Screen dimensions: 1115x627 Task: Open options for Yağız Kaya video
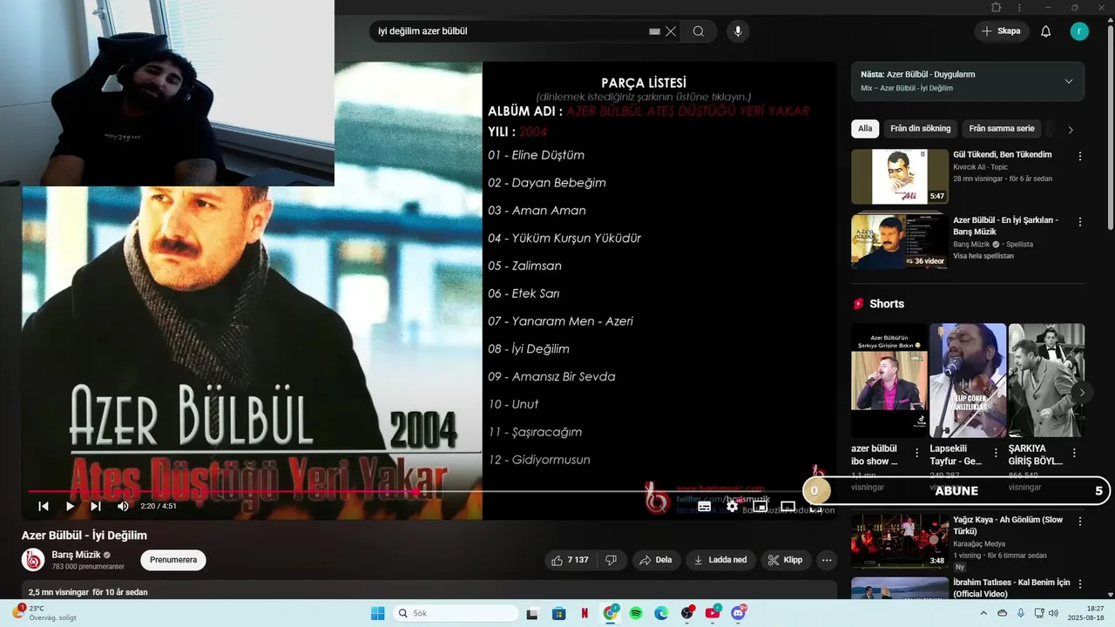point(1080,521)
